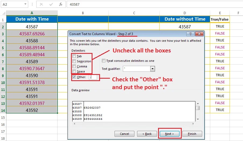Click the Cancel button

(124, 134)
